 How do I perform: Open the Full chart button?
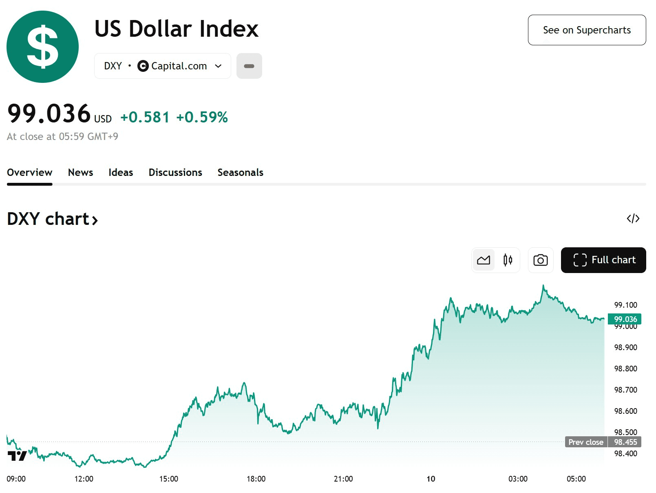(x=603, y=260)
